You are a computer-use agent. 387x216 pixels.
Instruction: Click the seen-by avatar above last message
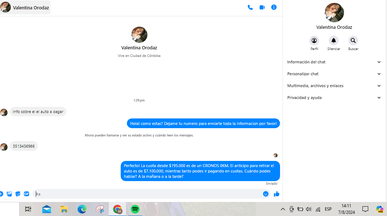tap(275, 155)
